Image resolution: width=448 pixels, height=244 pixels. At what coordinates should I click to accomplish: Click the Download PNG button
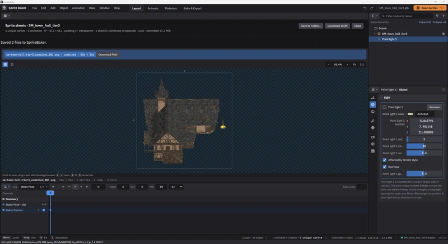108,54
